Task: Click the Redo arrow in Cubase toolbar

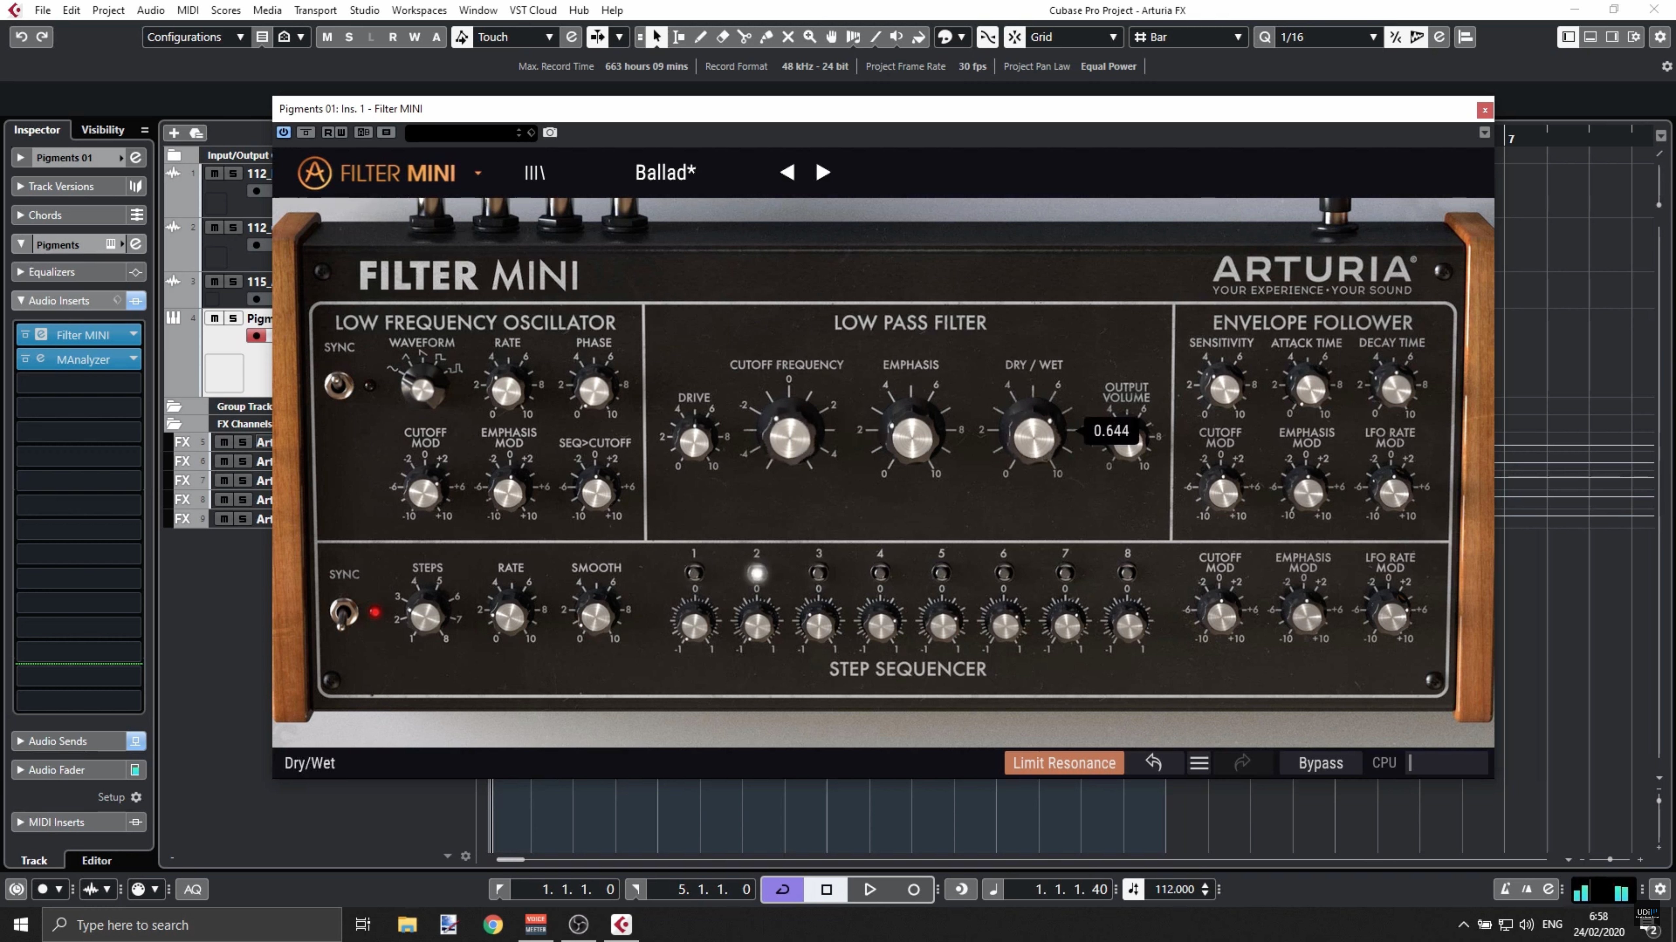Action: pos(43,36)
